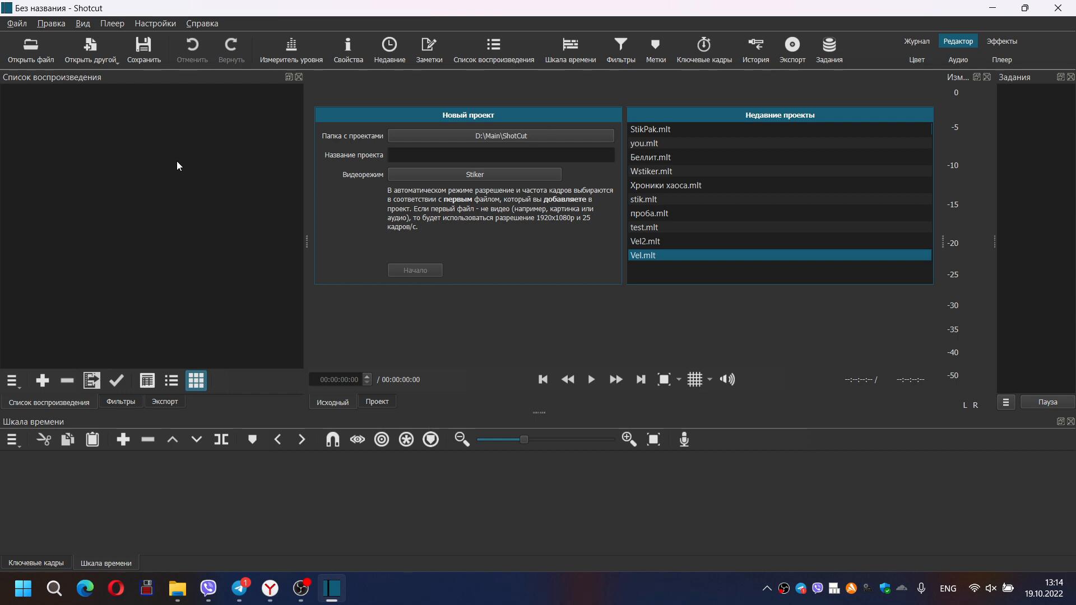
Task: Open the Настройки menu
Action: 155,24
